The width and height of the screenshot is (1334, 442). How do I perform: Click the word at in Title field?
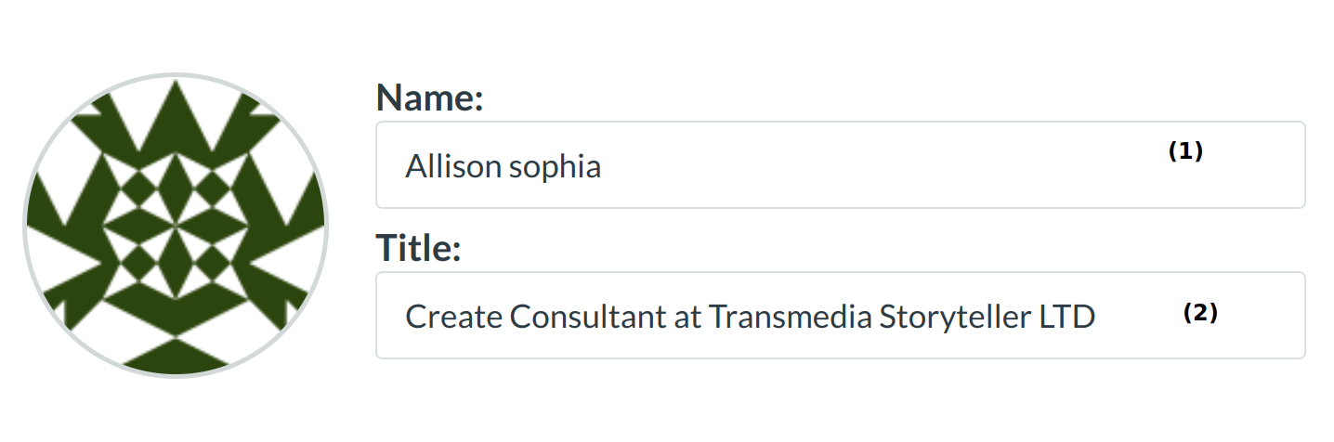[687, 318]
